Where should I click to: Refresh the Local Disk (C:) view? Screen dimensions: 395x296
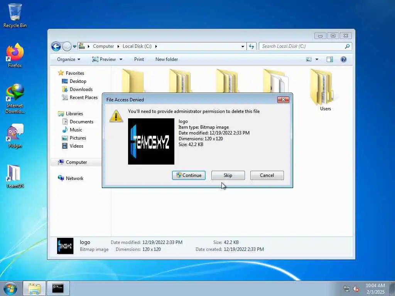point(252,46)
